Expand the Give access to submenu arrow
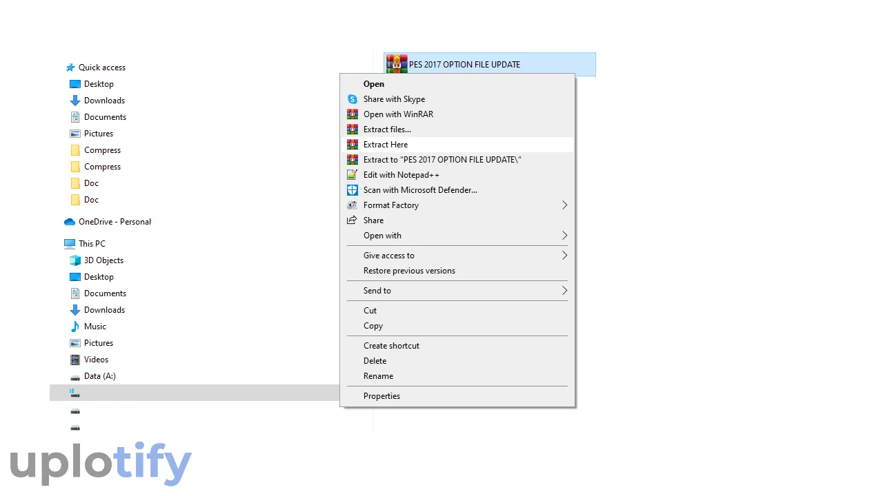 point(564,256)
